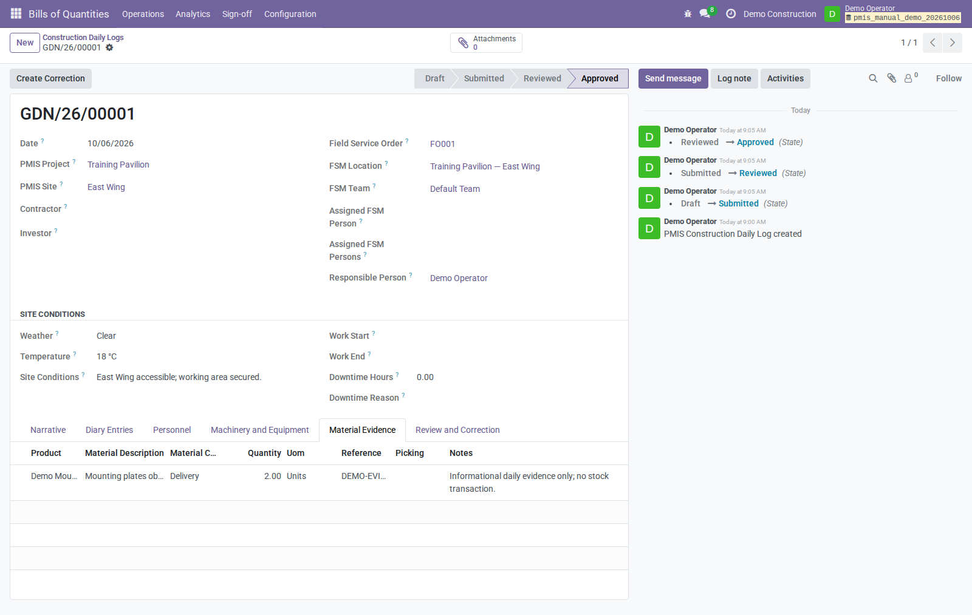This screenshot has height=615, width=972.
Task: Select Draft status stage
Action: (434, 78)
